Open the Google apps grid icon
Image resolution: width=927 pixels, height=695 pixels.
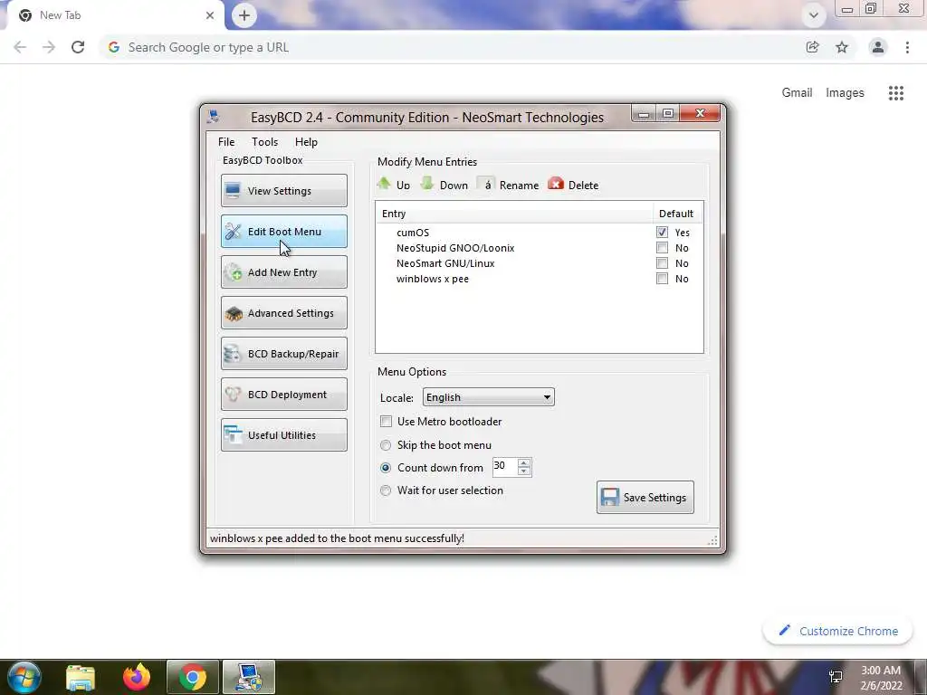coord(896,93)
